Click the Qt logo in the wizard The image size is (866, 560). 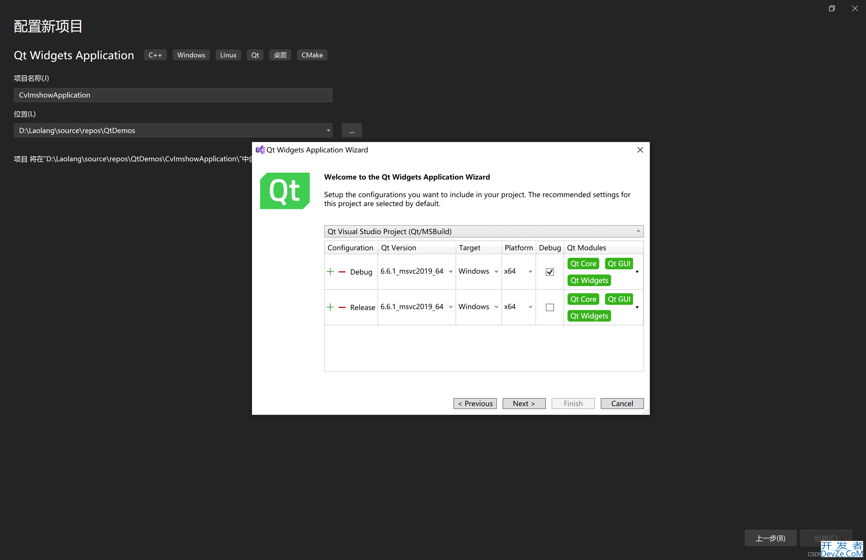point(285,191)
